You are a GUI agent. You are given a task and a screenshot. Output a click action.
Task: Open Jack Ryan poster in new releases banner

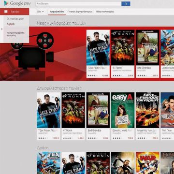(98, 47)
